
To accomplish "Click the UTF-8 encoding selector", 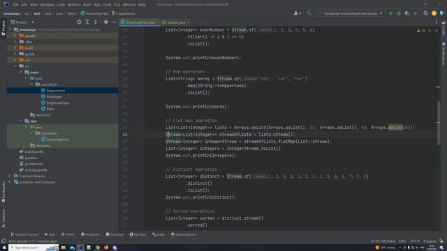I will click(414, 241).
